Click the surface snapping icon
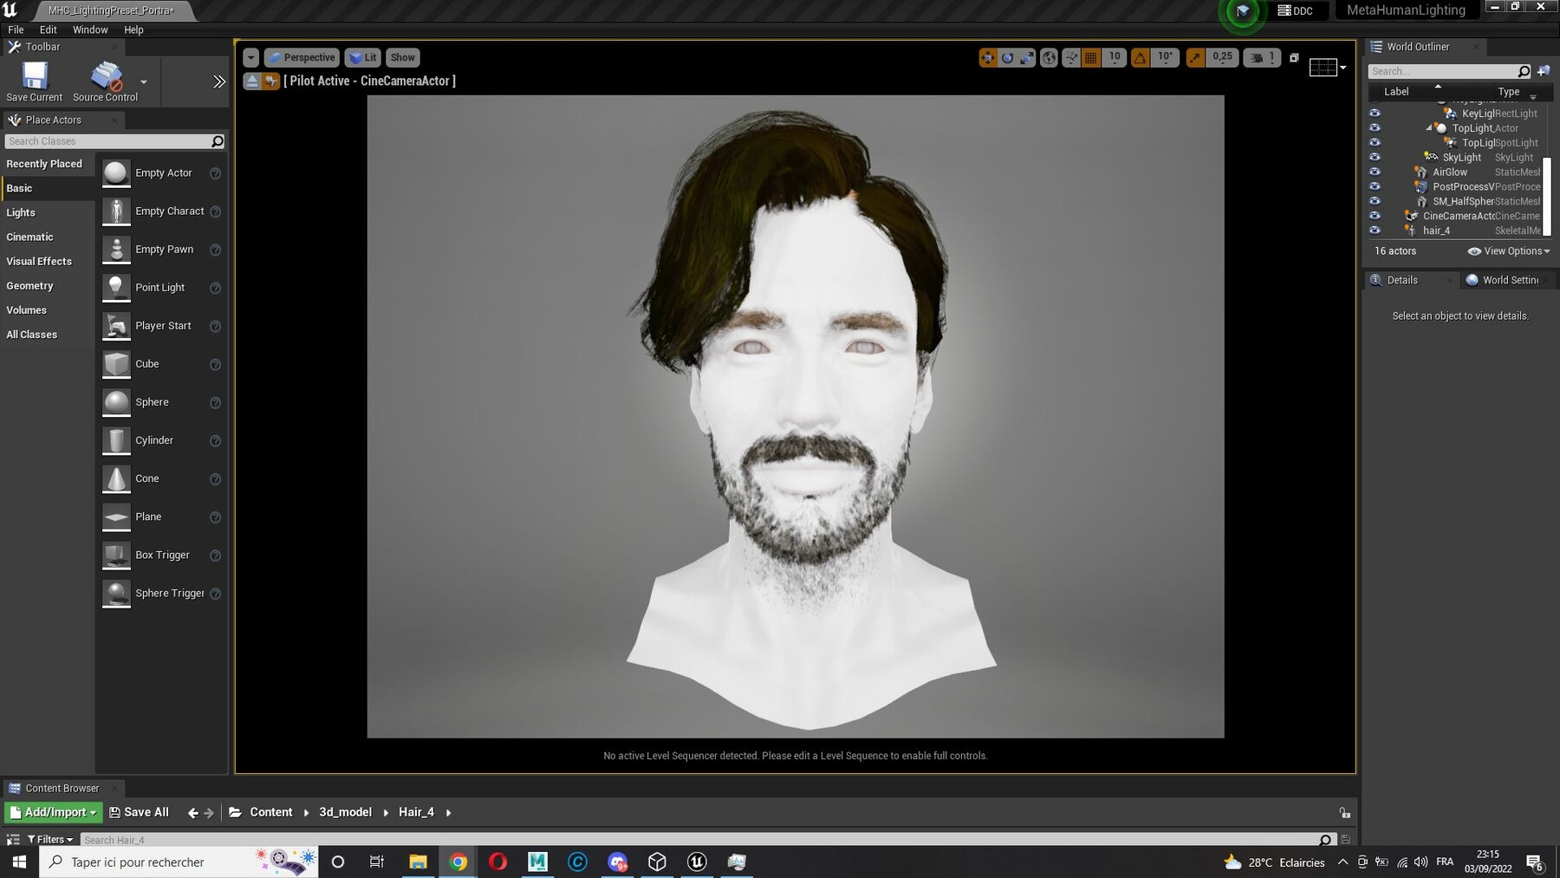Screen dimensions: 1560x878 point(1071,58)
